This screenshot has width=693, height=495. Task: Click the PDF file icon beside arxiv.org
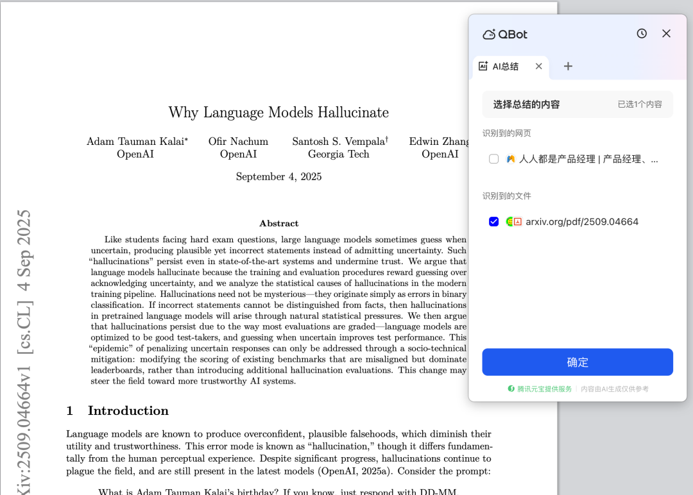pyautogui.click(x=517, y=222)
